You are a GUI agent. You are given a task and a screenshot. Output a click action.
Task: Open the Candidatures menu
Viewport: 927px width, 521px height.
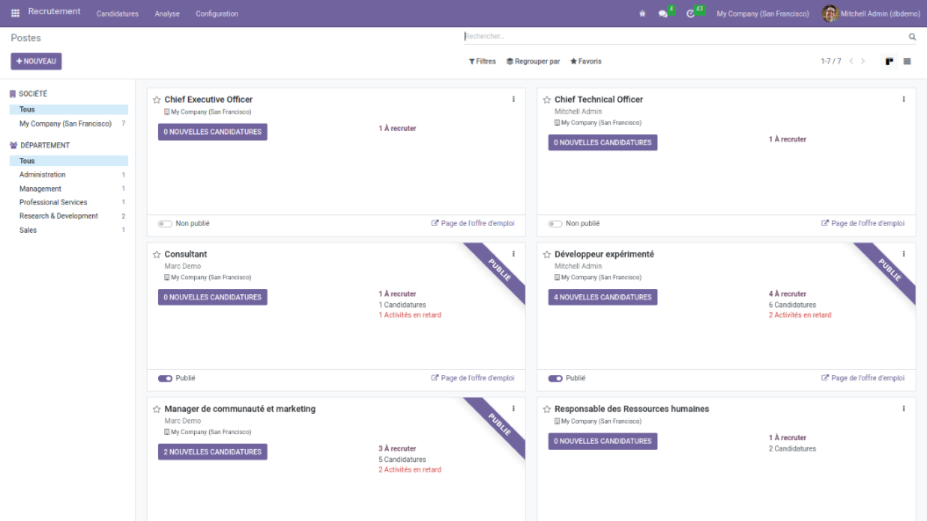pyautogui.click(x=118, y=13)
